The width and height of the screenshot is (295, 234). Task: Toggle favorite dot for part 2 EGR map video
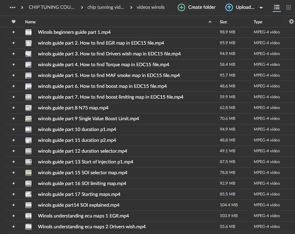(x=14, y=43)
